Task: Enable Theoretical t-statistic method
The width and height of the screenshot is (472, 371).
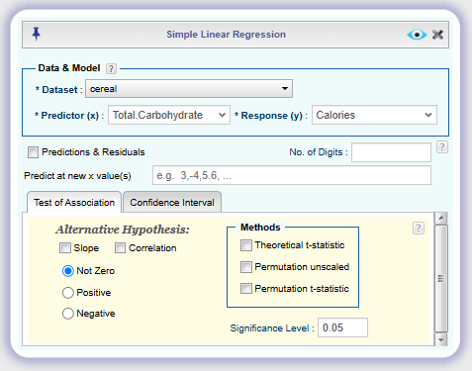Action: tap(246, 245)
